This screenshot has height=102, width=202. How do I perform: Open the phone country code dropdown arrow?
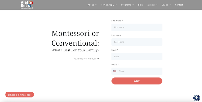point(117,71)
